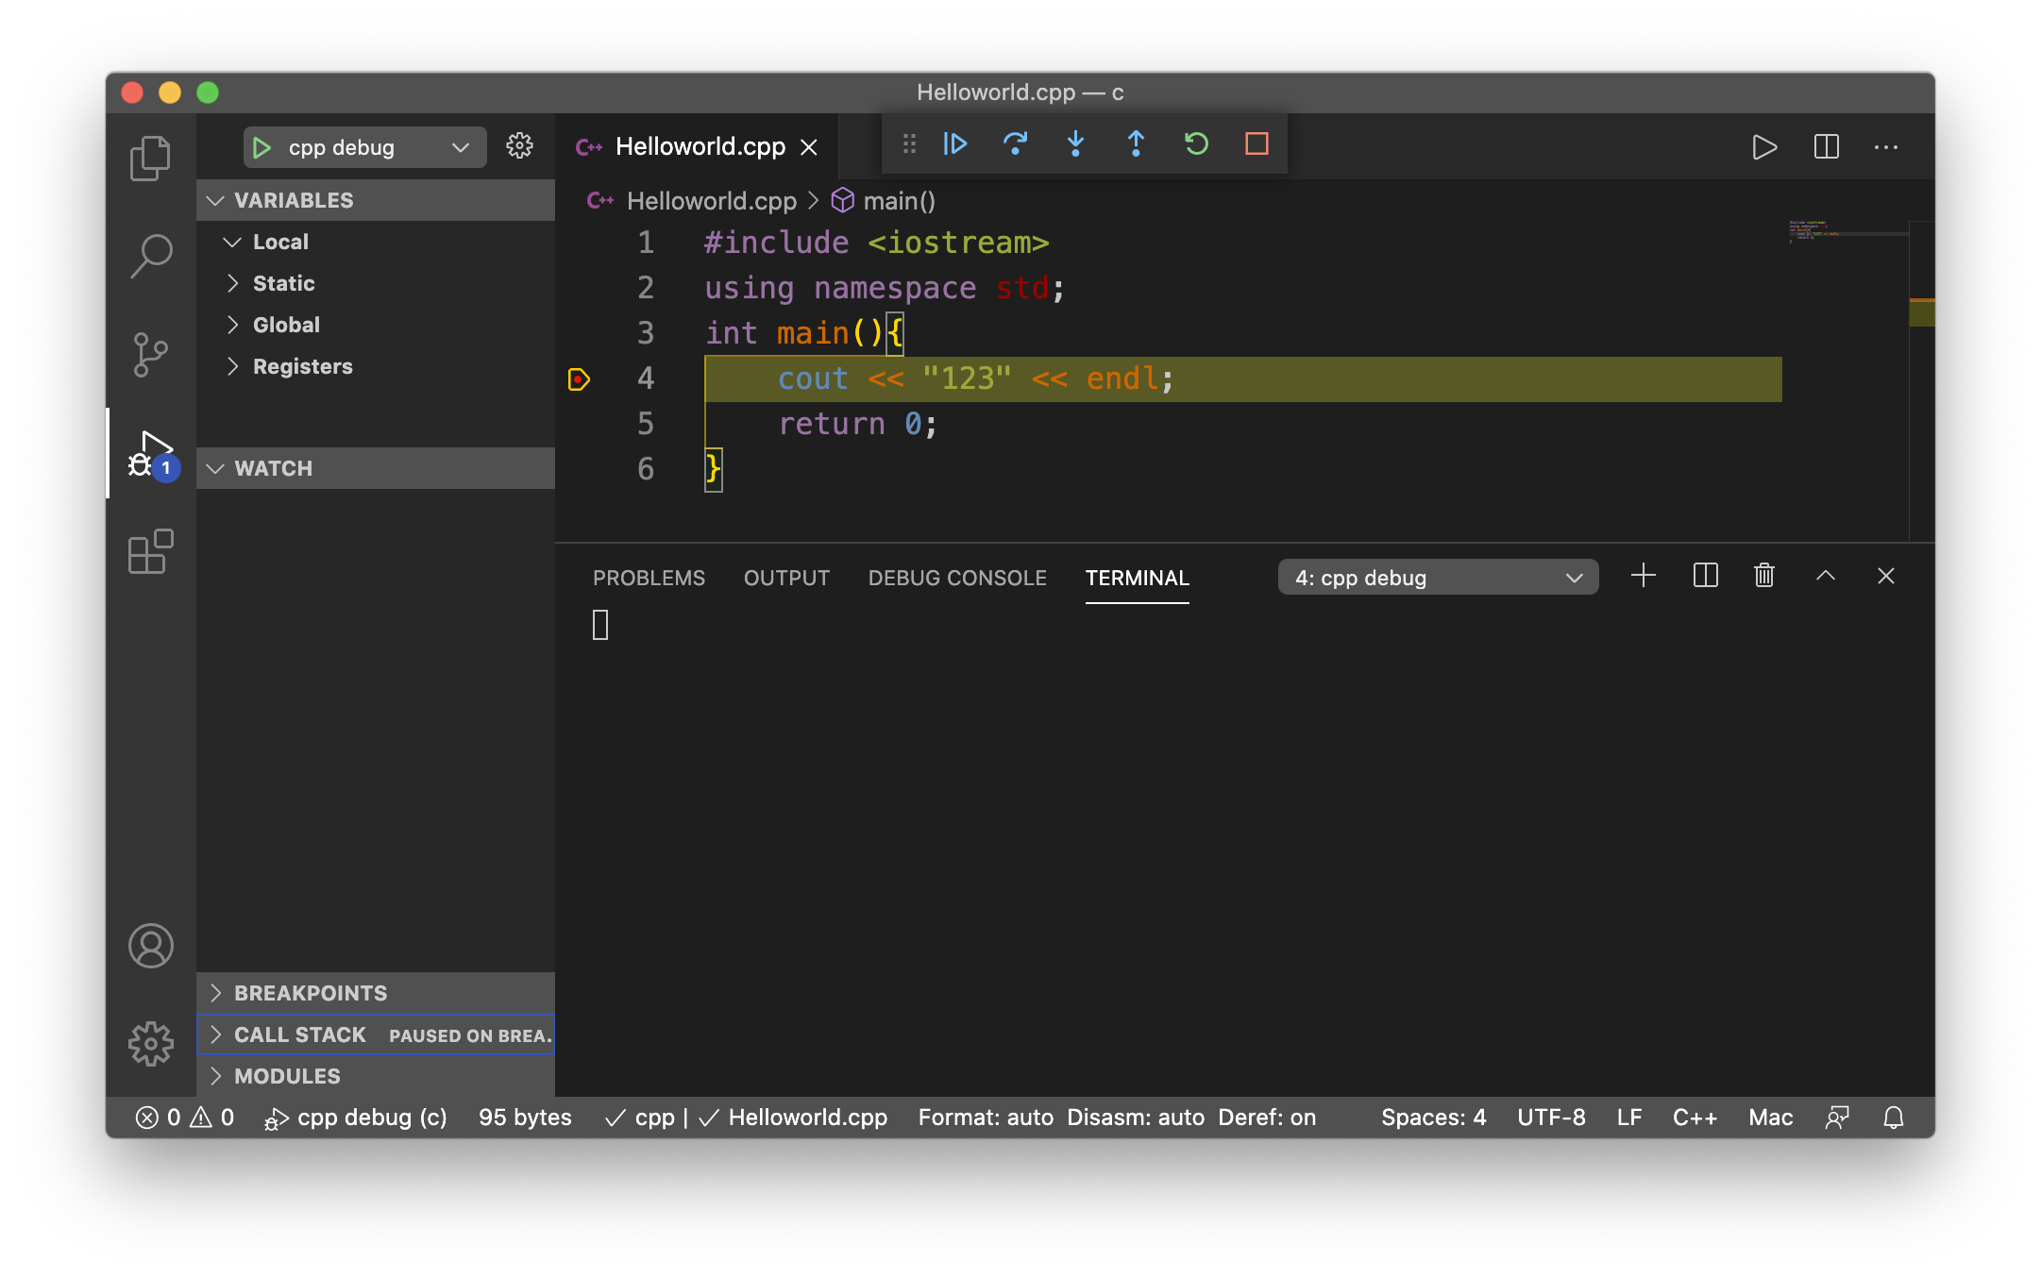Step Into in debug toolbar
The height and width of the screenshot is (1278, 2041).
tap(1075, 144)
